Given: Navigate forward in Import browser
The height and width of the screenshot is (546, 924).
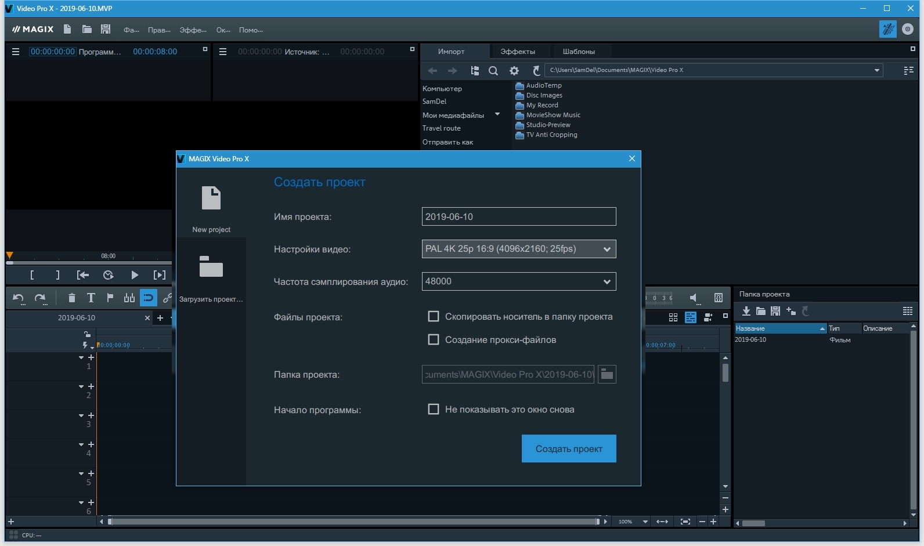Looking at the screenshot, I should [x=452, y=71].
